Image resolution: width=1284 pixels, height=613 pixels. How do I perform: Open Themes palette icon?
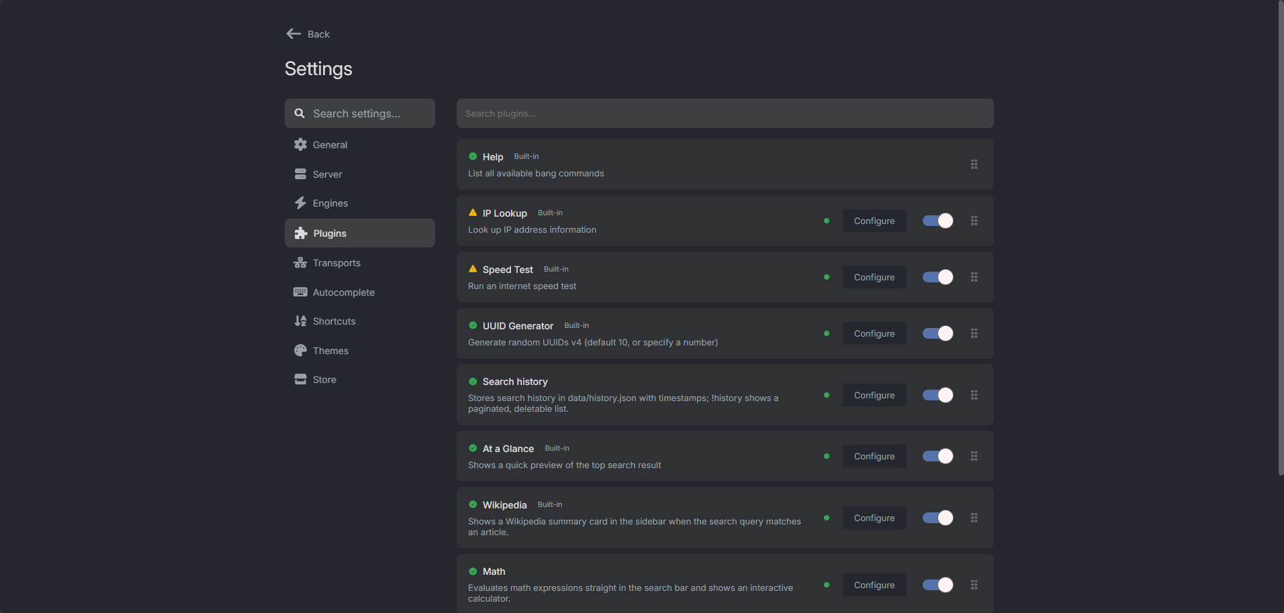(300, 350)
